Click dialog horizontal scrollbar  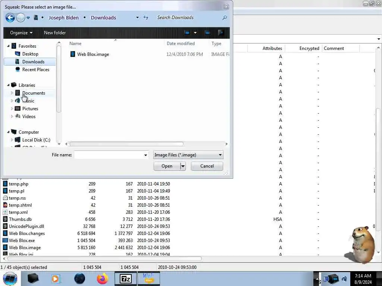pos(126,144)
